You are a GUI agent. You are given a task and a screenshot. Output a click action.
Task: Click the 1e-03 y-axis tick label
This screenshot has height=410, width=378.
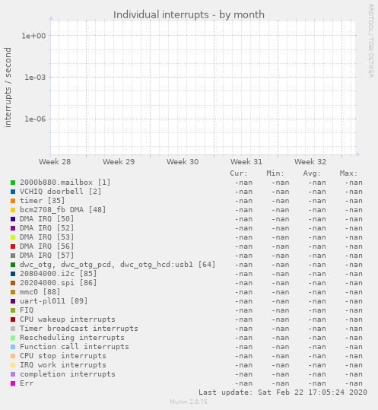point(35,78)
